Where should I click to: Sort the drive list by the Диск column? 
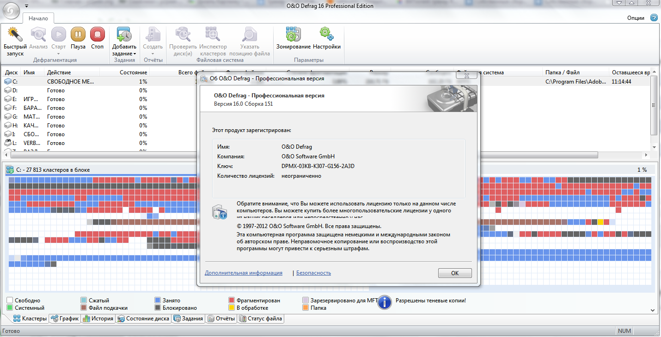tap(12, 72)
